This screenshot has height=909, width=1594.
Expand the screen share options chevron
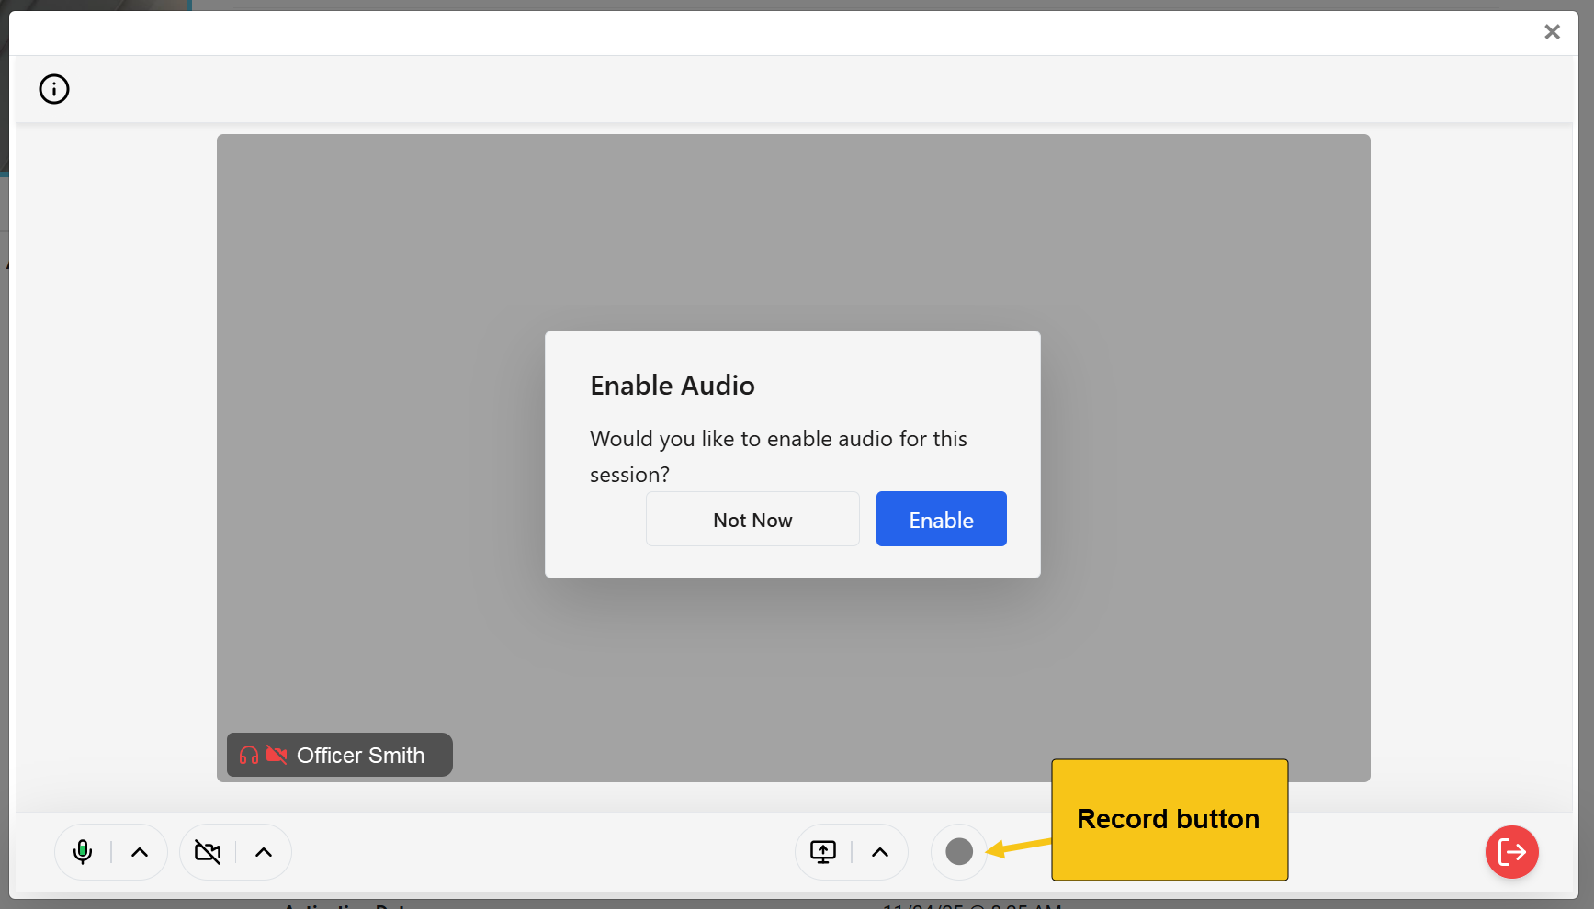coord(880,852)
